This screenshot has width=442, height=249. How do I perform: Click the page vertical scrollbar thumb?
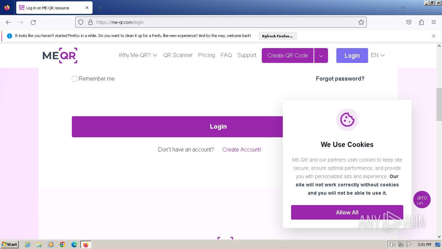click(439, 104)
